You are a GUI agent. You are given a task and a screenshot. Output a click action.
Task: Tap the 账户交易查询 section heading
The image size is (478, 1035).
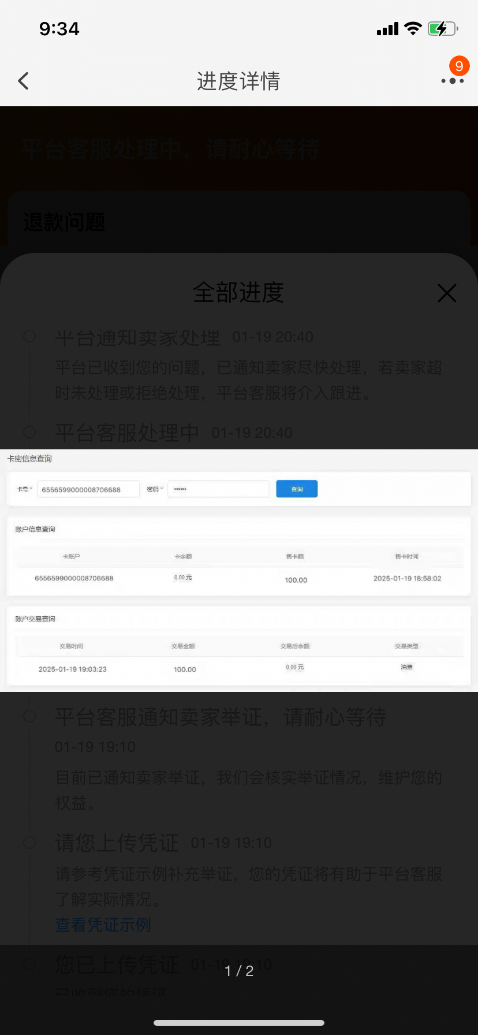[35, 619]
